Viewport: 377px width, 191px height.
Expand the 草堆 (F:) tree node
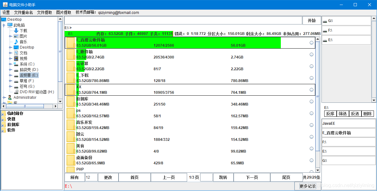coord(10,81)
